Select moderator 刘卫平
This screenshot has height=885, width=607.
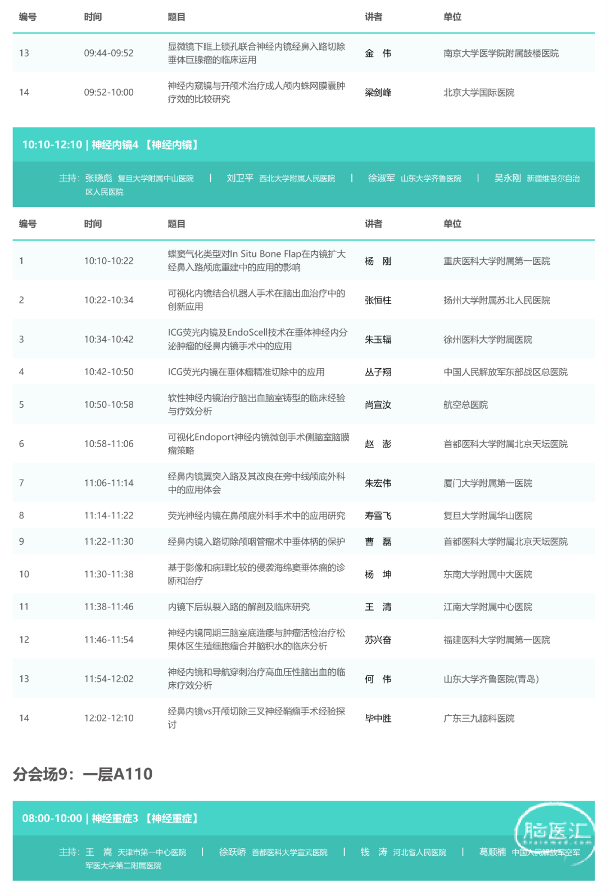pyautogui.click(x=240, y=178)
